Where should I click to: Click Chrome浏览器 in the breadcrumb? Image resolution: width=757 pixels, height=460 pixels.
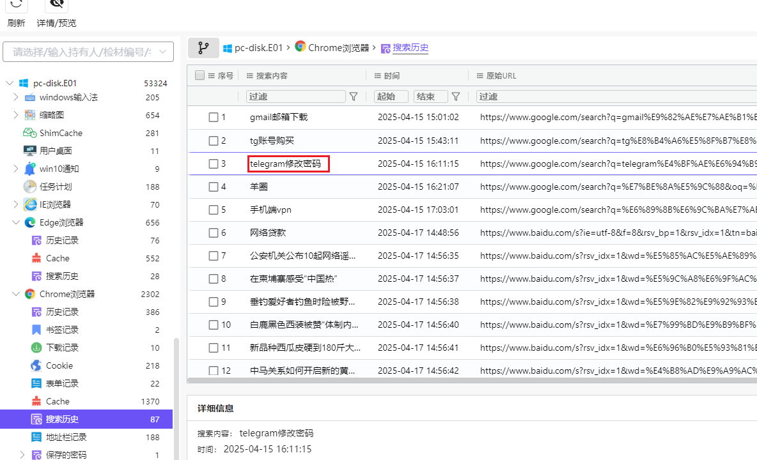click(x=338, y=48)
